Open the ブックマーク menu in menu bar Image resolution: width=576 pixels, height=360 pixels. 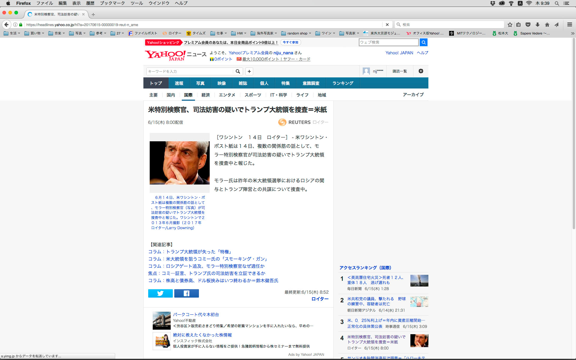tap(112, 3)
